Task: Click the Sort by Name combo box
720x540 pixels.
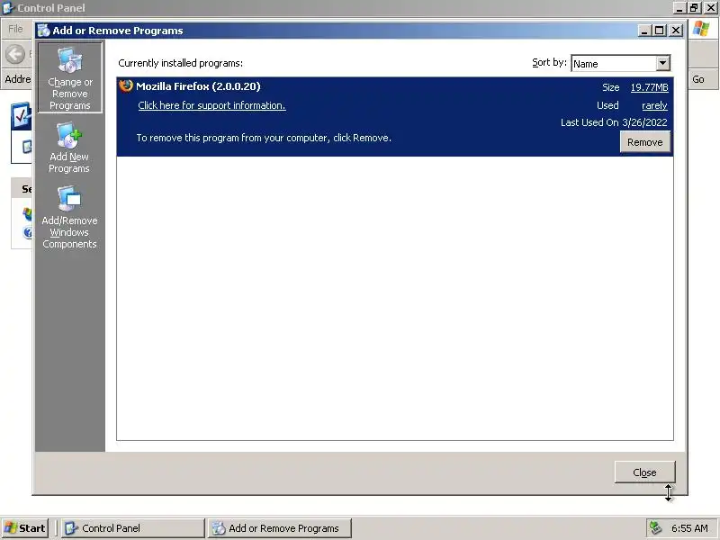Action: click(620, 63)
